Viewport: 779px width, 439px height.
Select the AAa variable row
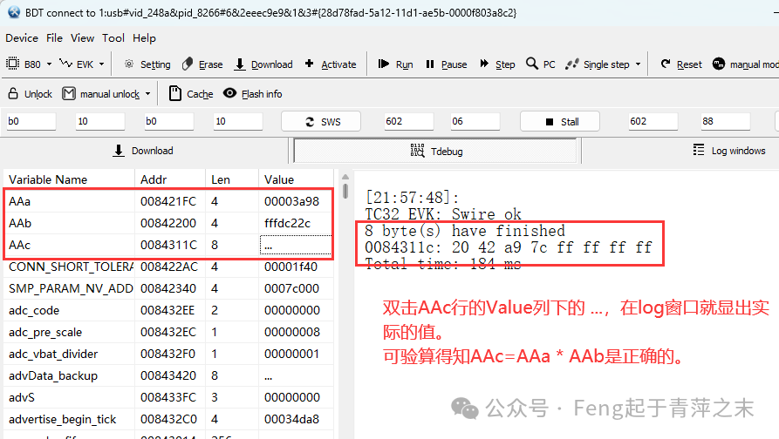[168, 201]
